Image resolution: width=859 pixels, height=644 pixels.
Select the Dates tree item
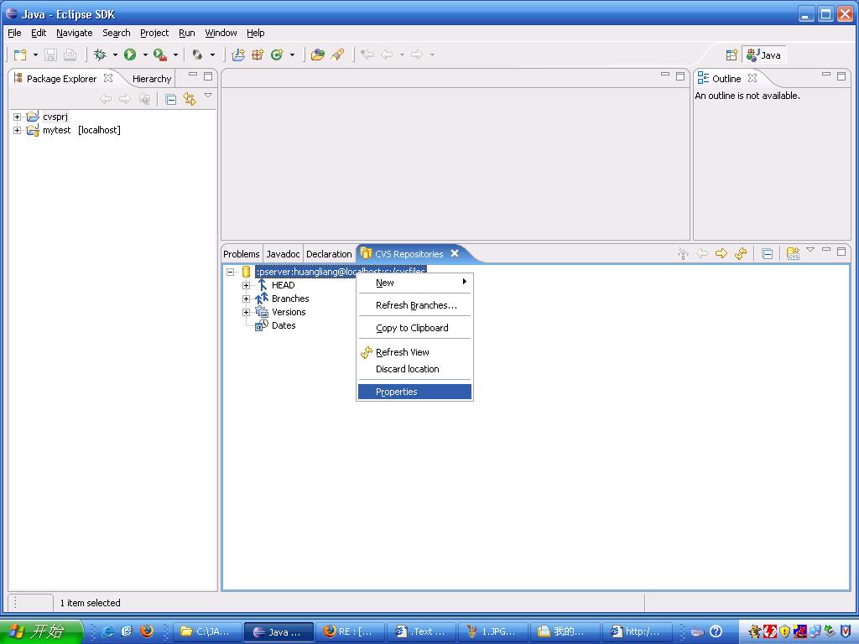coord(284,325)
